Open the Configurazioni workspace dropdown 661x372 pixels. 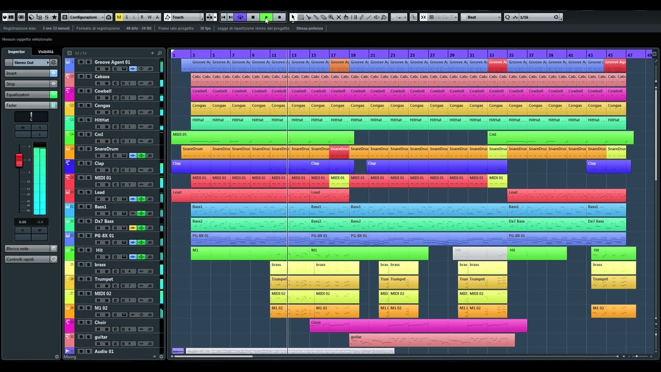[86, 17]
